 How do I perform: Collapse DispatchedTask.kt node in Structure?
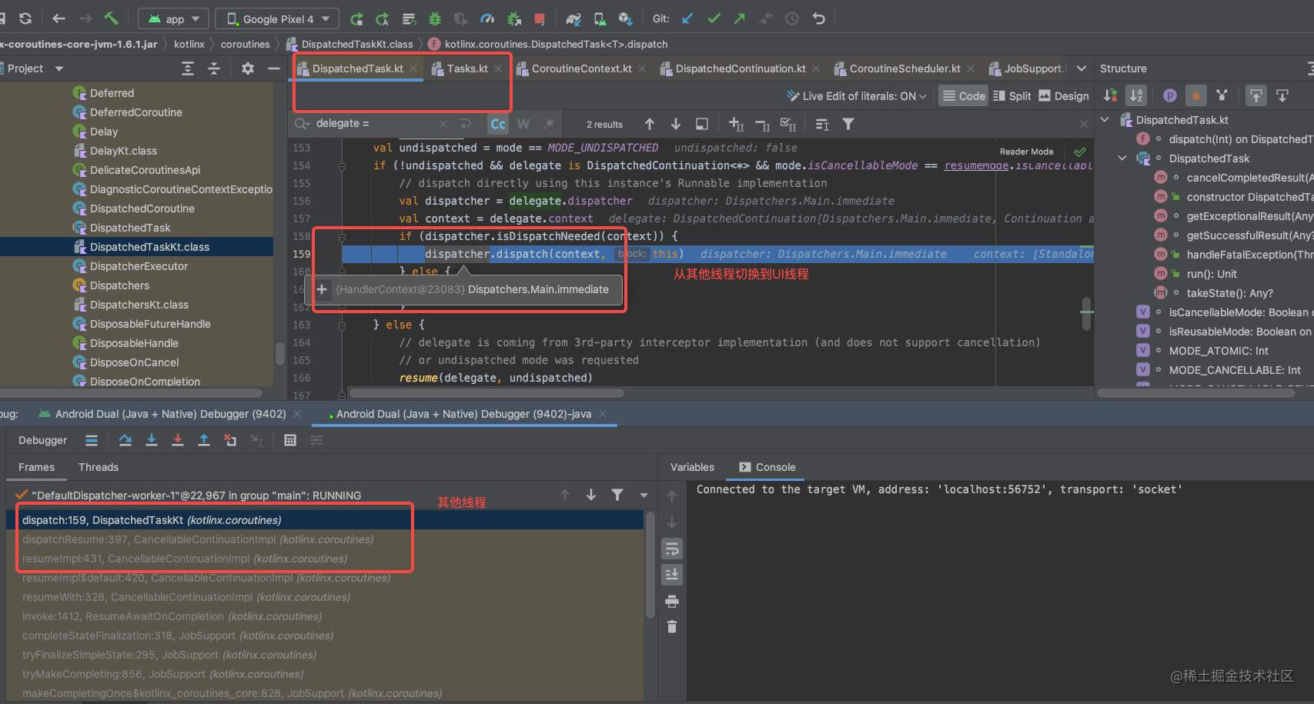tap(1105, 120)
